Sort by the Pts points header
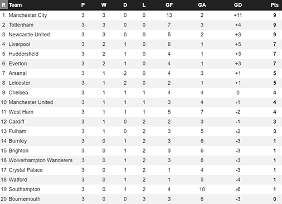Image resolution: width=282 pixels, height=204 pixels. tap(275, 5)
